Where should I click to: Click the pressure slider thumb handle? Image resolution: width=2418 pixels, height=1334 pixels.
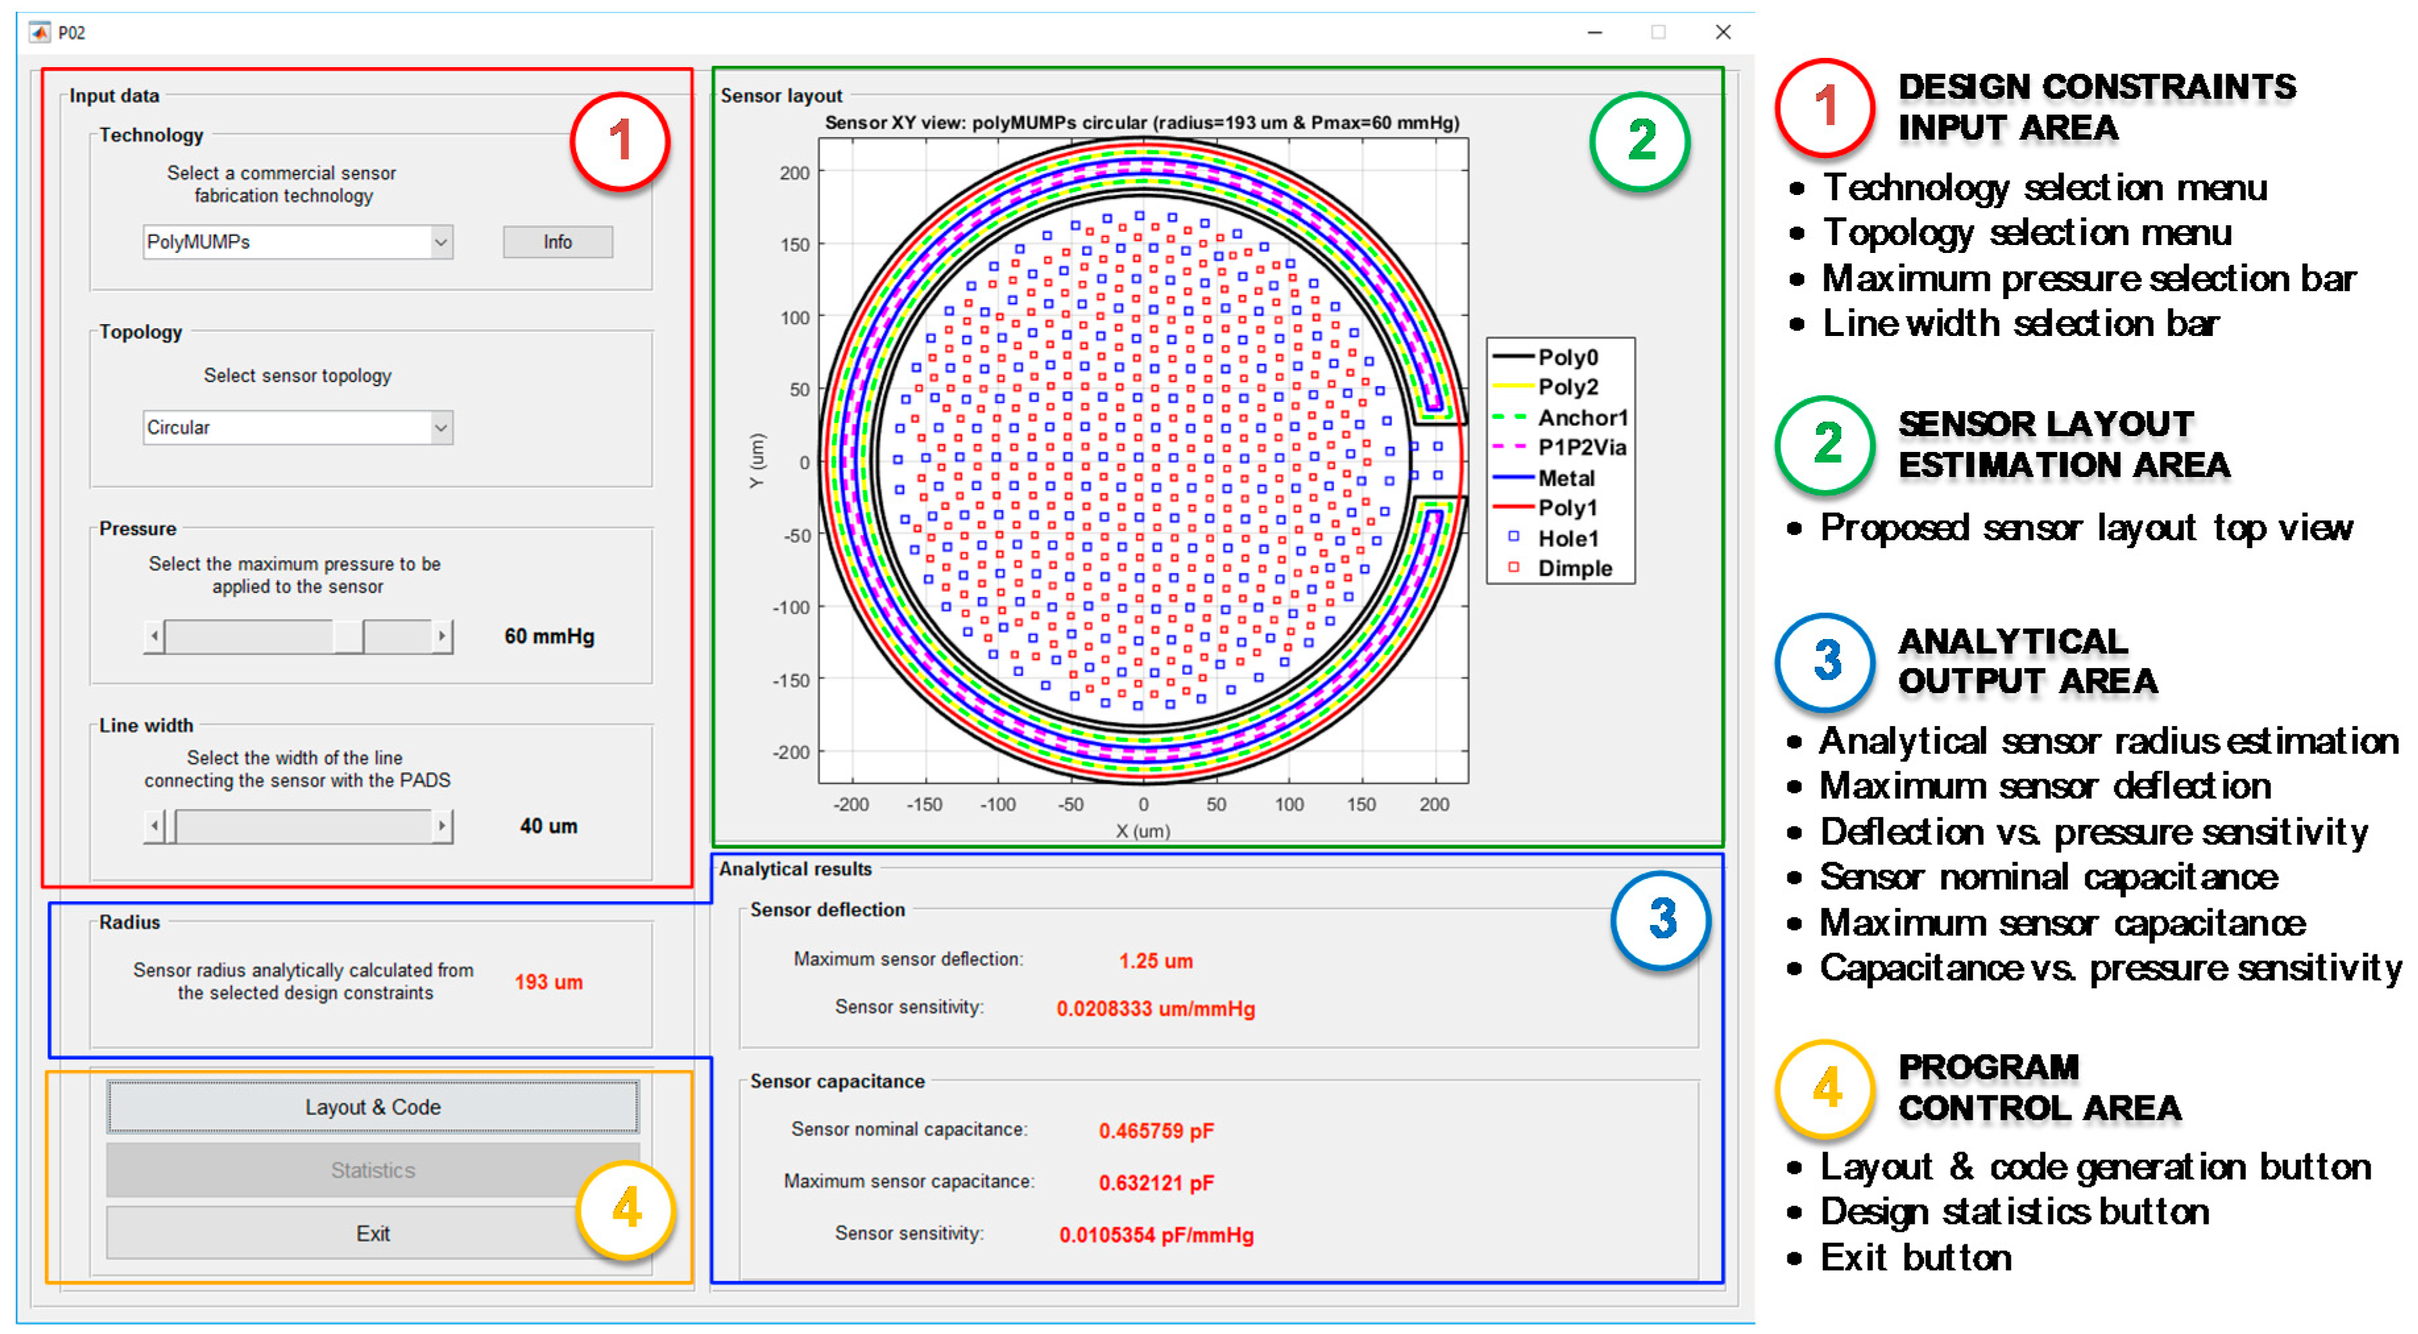tap(349, 636)
